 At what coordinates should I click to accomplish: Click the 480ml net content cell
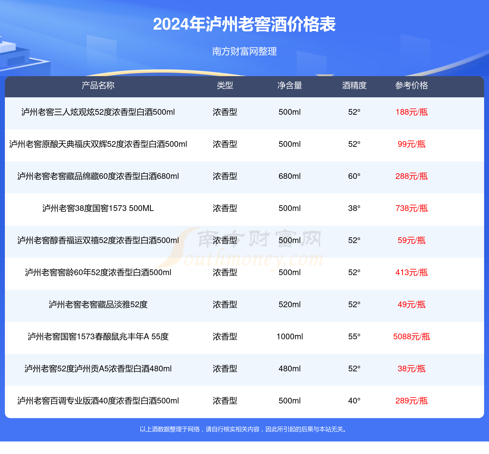point(290,369)
